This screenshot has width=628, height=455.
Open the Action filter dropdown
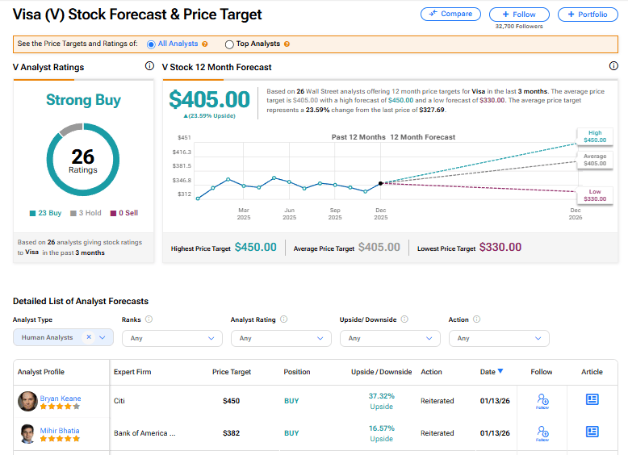pyautogui.click(x=499, y=338)
